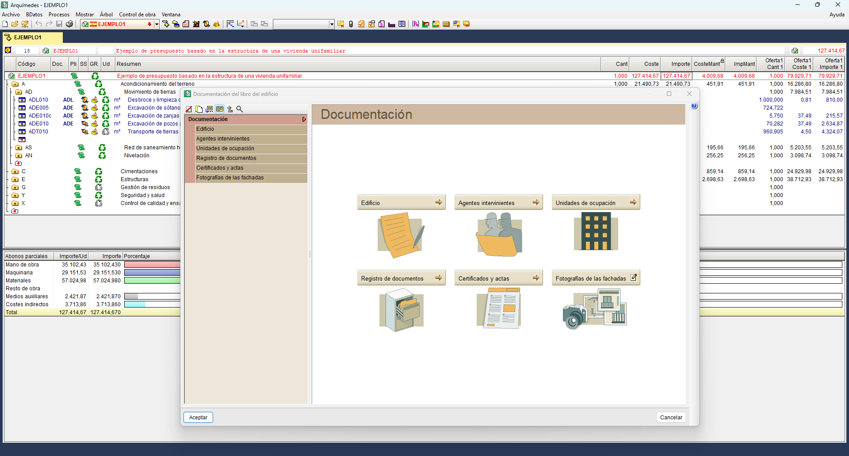This screenshot has width=849, height=456.
Task: Open the Mostrar menu
Action: click(84, 15)
